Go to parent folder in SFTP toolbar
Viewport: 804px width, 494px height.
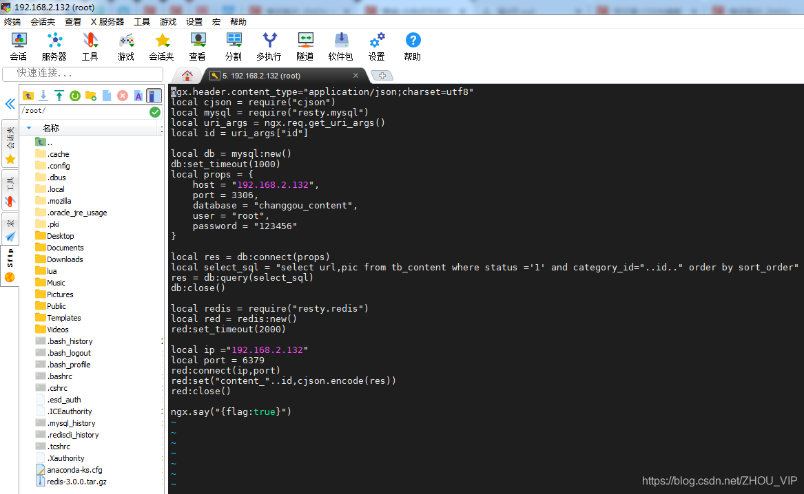click(x=28, y=96)
